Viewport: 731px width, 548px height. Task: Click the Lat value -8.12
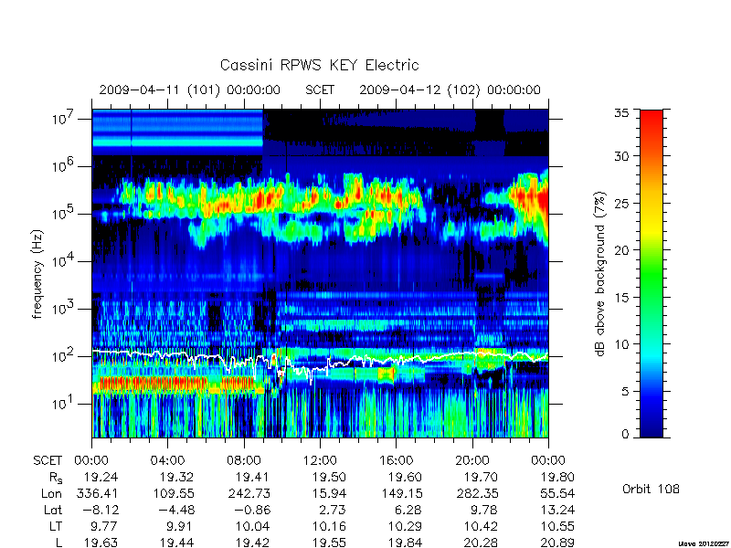coord(101,510)
